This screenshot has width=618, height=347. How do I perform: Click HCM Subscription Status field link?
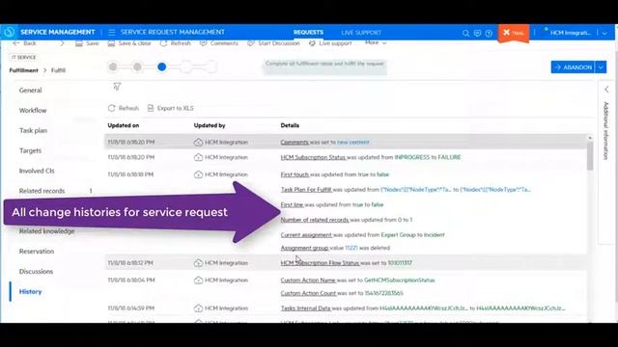point(313,157)
